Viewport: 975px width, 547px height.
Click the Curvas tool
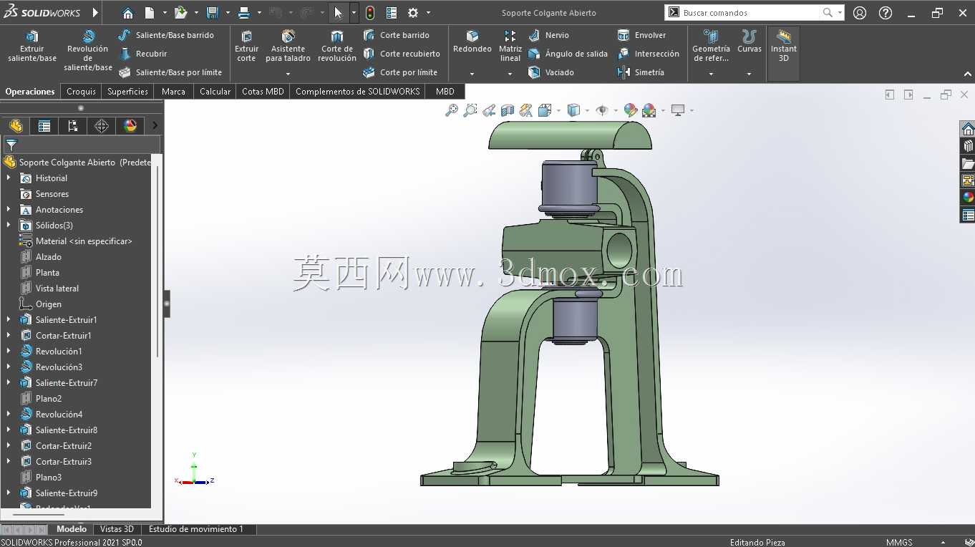point(750,42)
